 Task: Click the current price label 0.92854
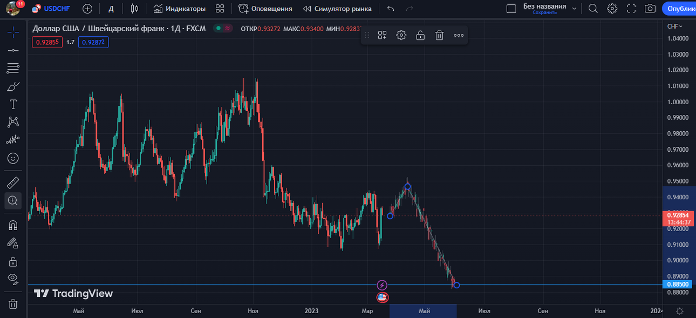679,215
